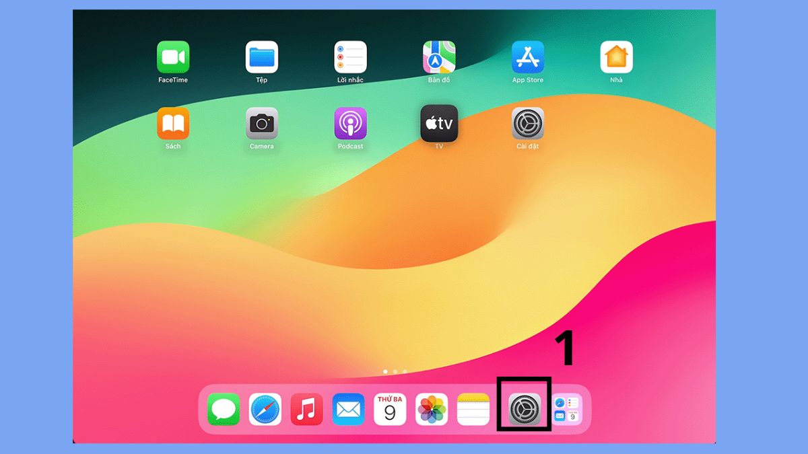Open Messages from the dock
The image size is (808, 454).
pos(222,408)
